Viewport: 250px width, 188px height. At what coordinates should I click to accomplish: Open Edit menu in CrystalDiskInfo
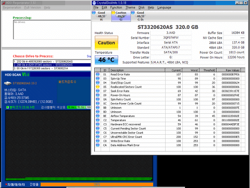coord(104,7)
